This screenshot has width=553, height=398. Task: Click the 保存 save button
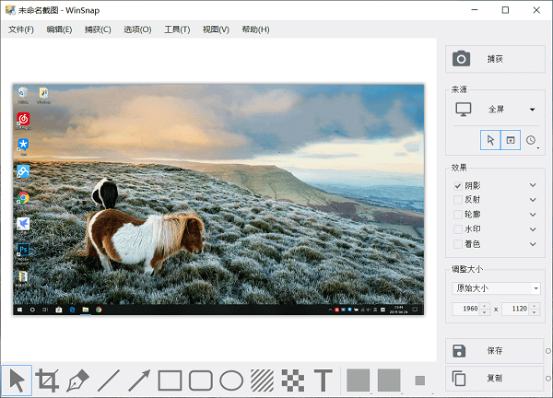tap(495, 350)
